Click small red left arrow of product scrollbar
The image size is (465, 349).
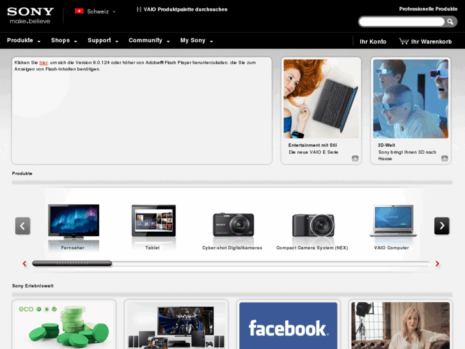24,263
